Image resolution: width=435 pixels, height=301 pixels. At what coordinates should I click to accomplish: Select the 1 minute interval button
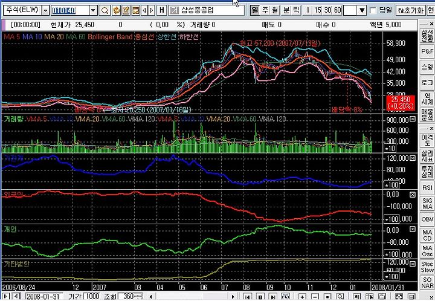coord(308,10)
